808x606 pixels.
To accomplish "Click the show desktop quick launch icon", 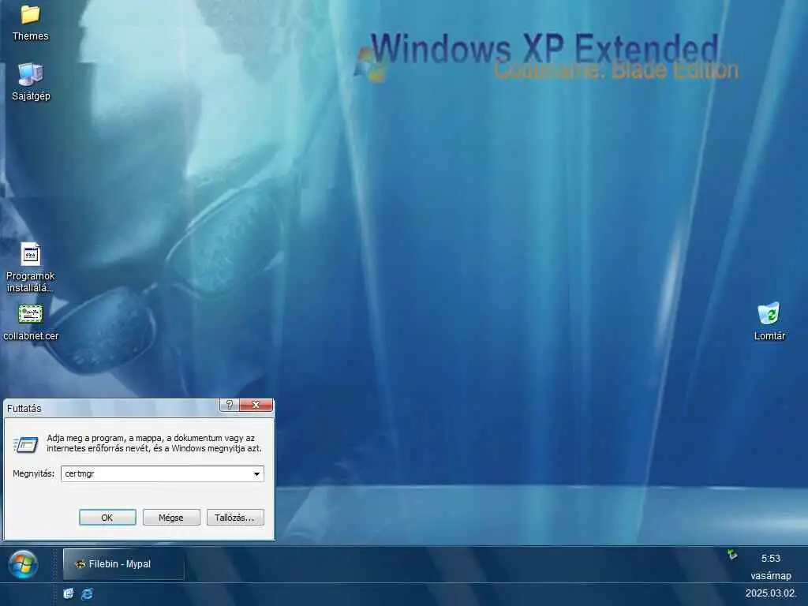I will [x=68, y=593].
